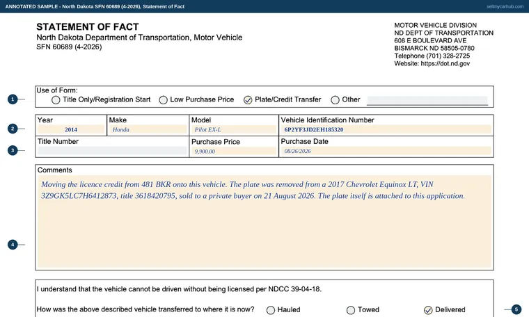
Task: Click the Model field showing Pilot EX-L
Action: [233, 130]
